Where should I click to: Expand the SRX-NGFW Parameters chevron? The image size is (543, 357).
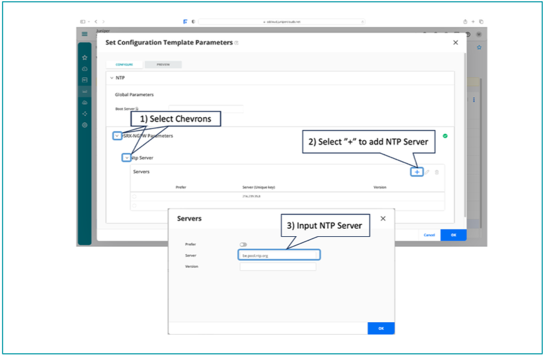tap(117, 136)
